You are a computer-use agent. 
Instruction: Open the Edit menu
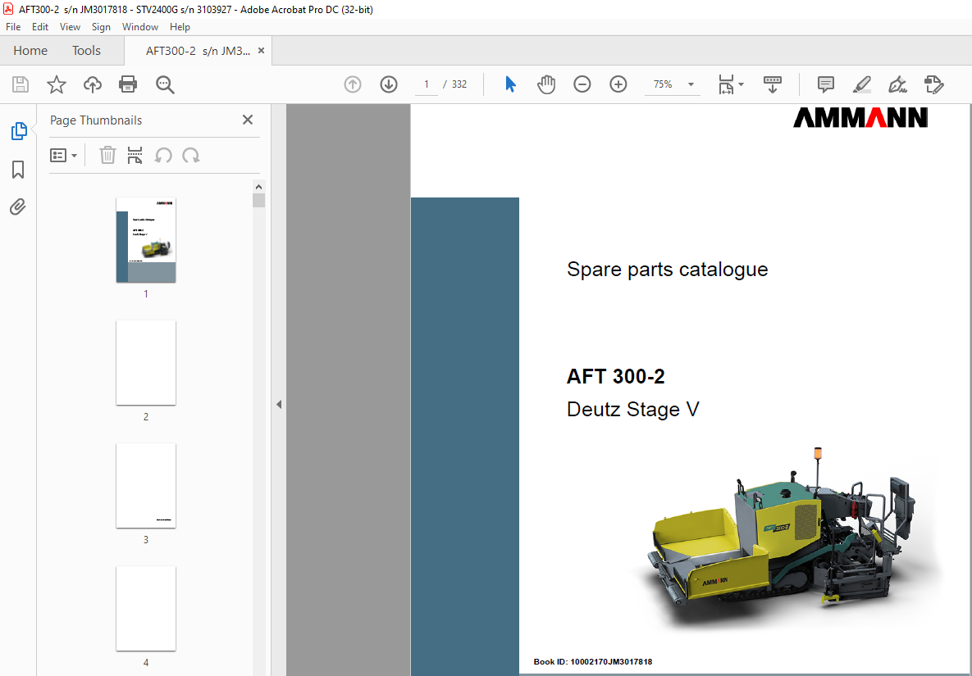coord(40,26)
